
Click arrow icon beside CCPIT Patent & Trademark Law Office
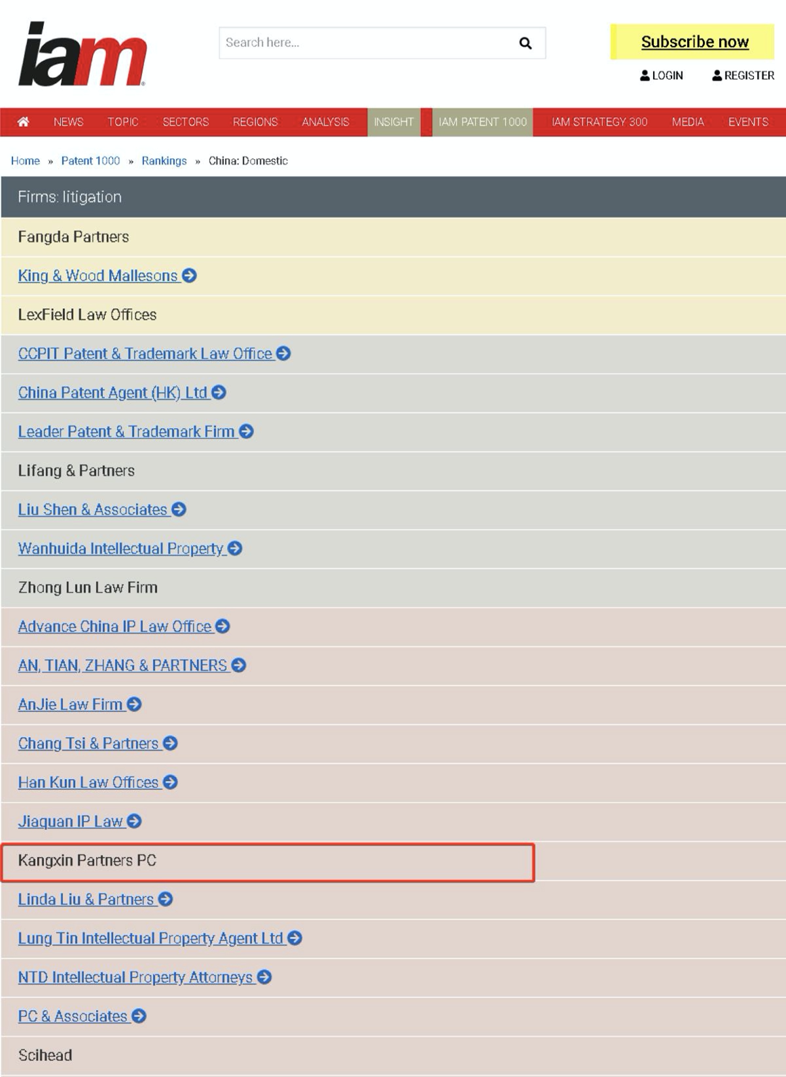[283, 354]
